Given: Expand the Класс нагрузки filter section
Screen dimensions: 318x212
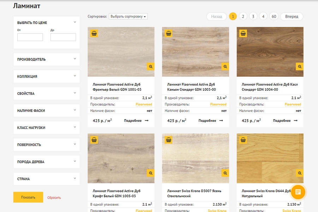Looking at the screenshot, I should click(47, 128).
